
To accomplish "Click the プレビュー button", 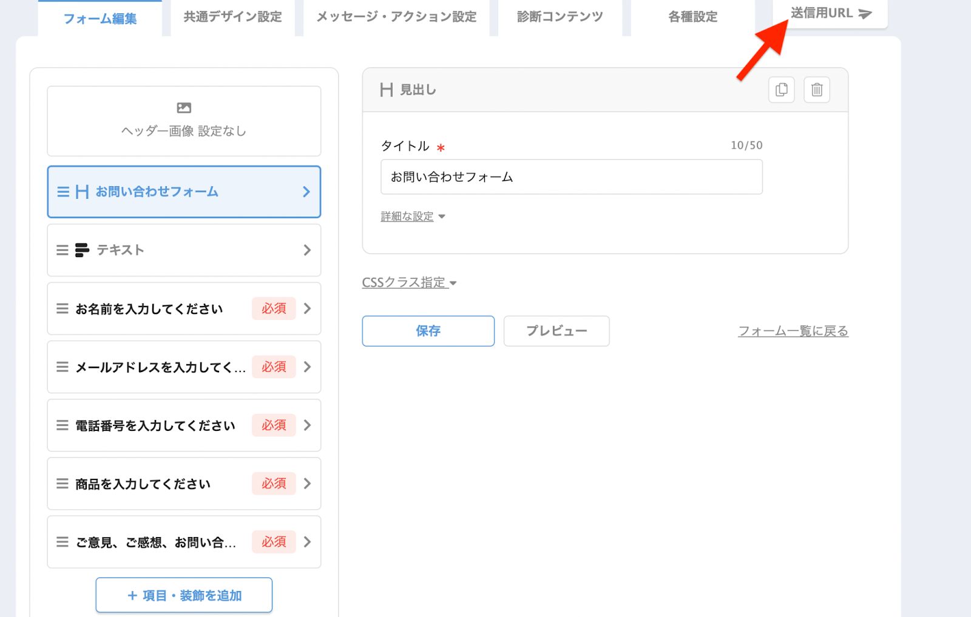I will tap(556, 331).
